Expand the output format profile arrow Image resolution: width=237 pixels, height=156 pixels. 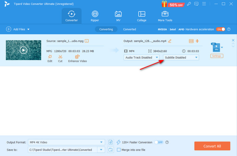(222, 47)
